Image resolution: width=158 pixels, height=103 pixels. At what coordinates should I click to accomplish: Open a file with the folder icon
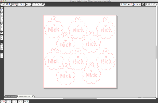pos(4,4)
